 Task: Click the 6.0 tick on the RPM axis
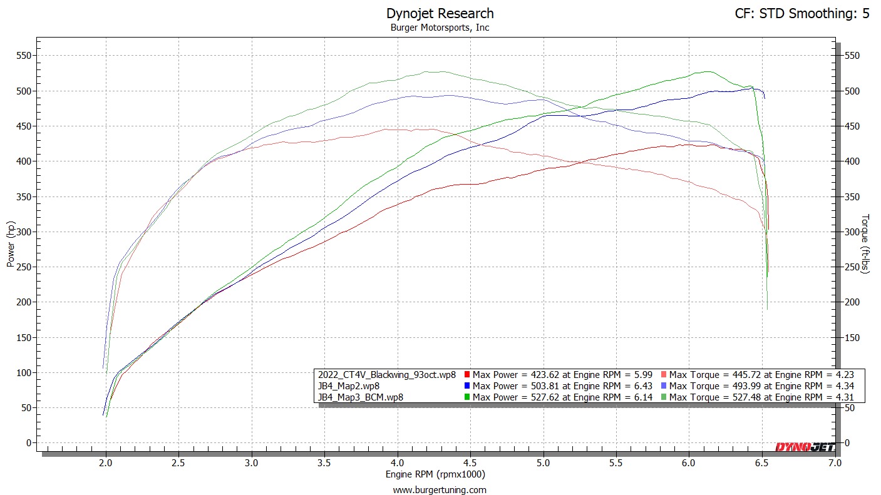(689, 463)
